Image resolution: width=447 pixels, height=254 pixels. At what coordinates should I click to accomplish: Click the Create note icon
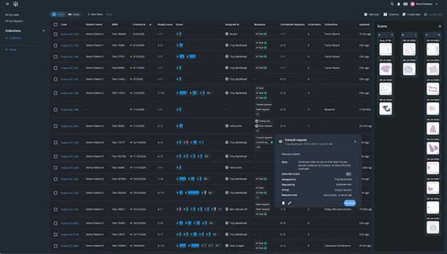click(x=404, y=14)
